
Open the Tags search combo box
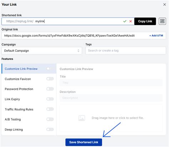pyautogui.click(x=126, y=51)
